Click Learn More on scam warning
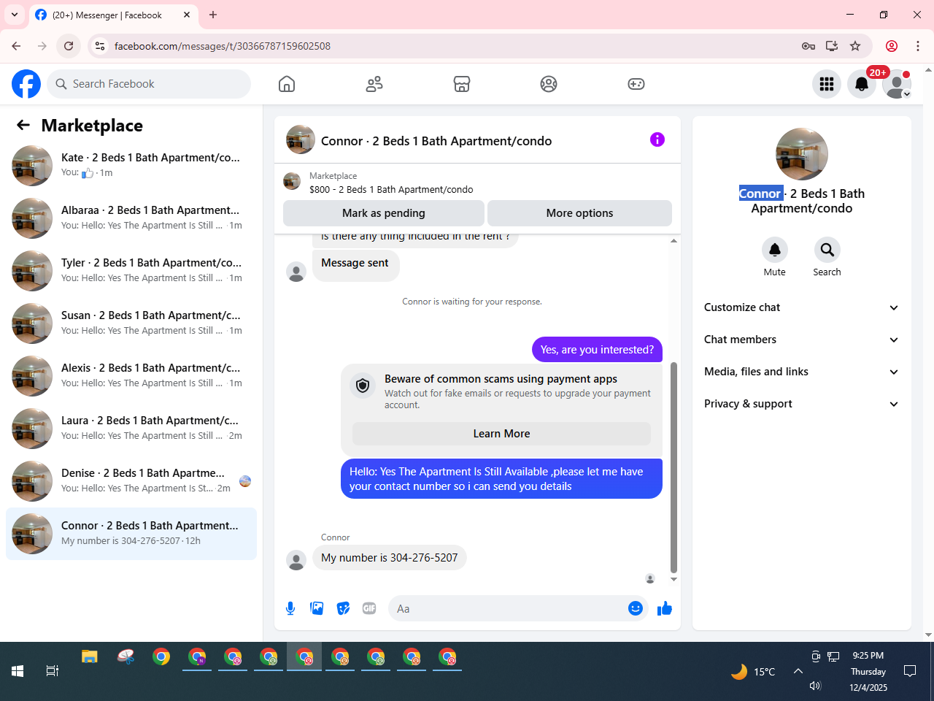The image size is (934, 701). coord(501,434)
